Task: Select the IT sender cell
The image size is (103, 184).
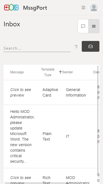Action: pyautogui.click(x=67, y=136)
